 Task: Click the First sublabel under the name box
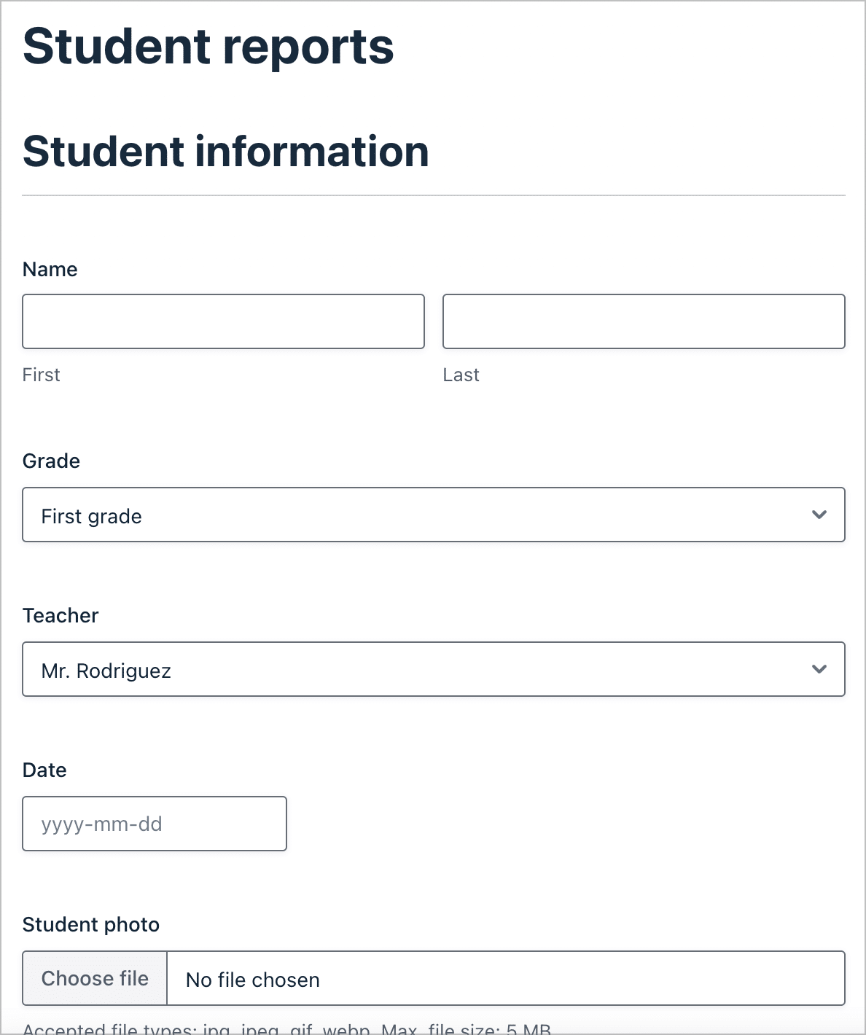tap(41, 374)
